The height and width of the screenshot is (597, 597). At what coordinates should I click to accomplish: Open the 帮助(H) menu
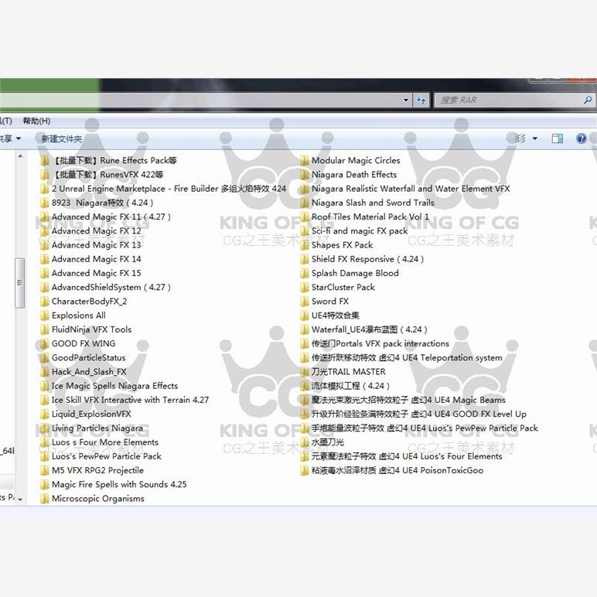[x=36, y=121]
